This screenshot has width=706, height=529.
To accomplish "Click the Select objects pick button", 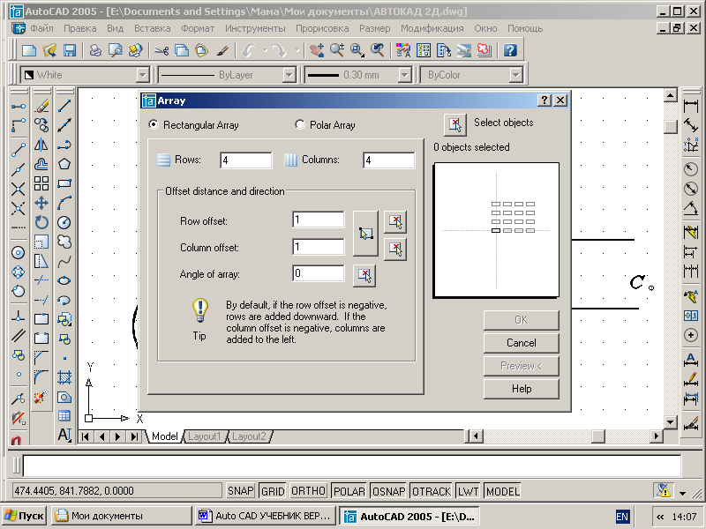I will [x=455, y=124].
